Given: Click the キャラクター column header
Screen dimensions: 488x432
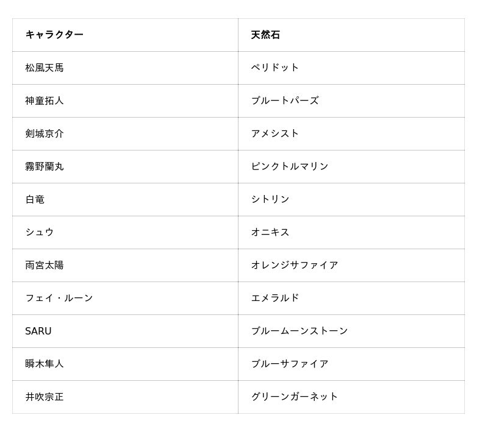Looking at the screenshot, I should coord(54,35).
